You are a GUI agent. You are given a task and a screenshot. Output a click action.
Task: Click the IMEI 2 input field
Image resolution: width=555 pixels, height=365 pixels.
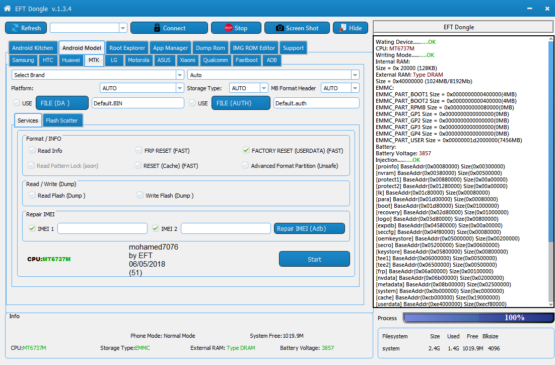pos(226,228)
